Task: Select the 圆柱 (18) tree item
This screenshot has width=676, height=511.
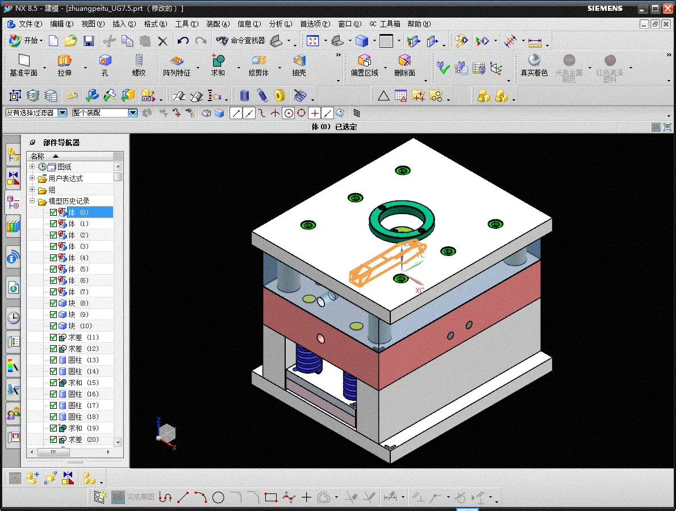Action: [x=84, y=417]
